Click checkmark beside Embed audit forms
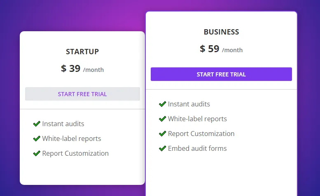 tap(162, 148)
